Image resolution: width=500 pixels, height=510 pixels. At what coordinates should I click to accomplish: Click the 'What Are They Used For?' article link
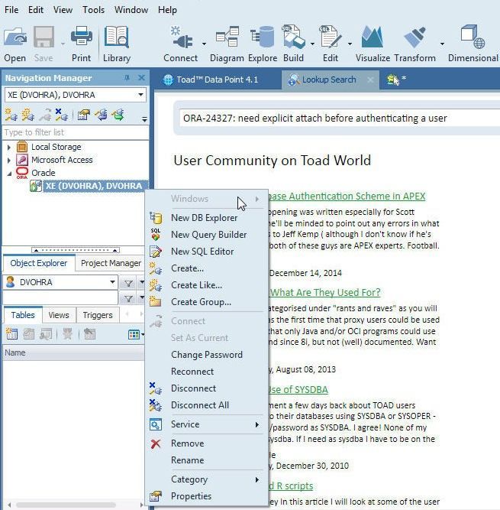325,292
